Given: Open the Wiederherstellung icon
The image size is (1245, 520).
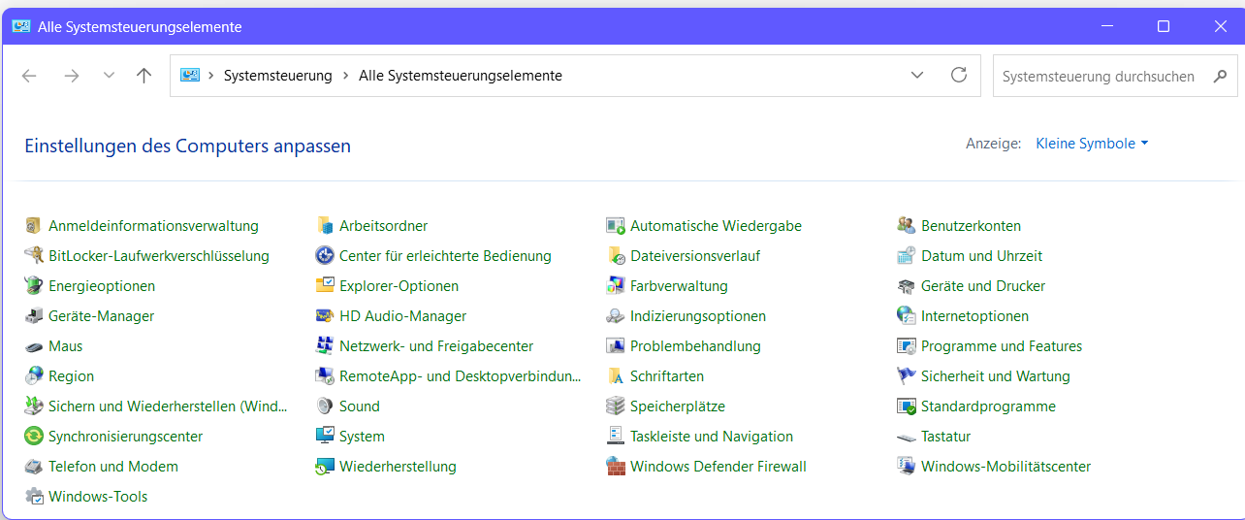Looking at the screenshot, I should click(325, 467).
